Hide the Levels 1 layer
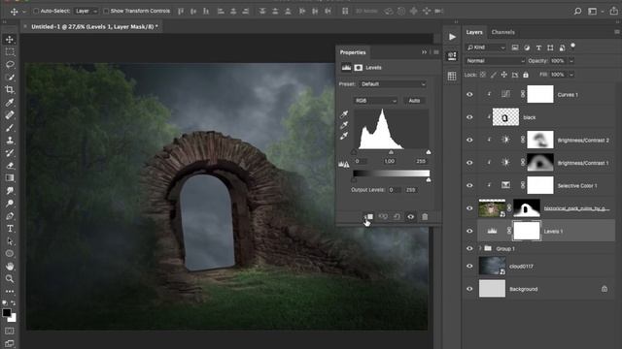The width and height of the screenshot is (622, 349). coord(469,231)
